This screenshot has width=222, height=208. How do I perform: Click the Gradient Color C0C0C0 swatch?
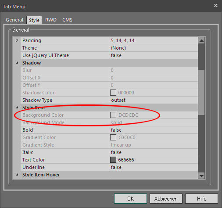coord(113,137)
